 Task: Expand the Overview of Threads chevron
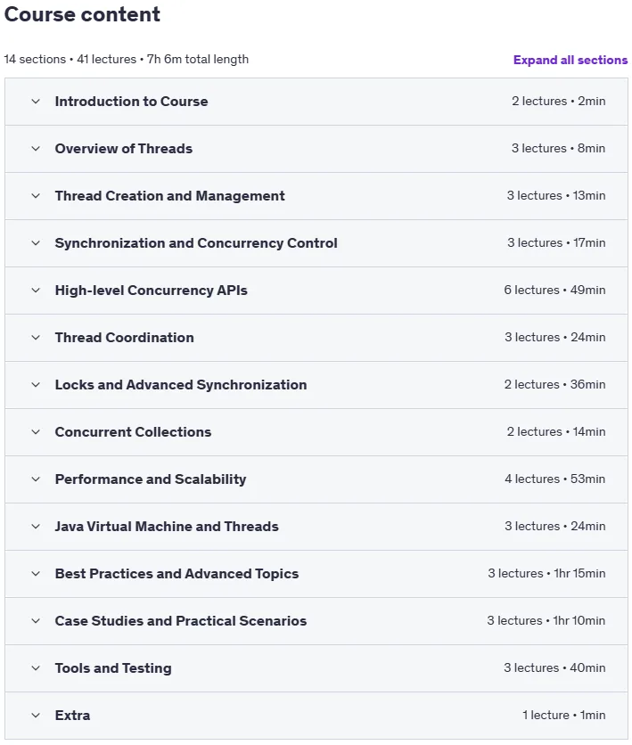[36, 148]
